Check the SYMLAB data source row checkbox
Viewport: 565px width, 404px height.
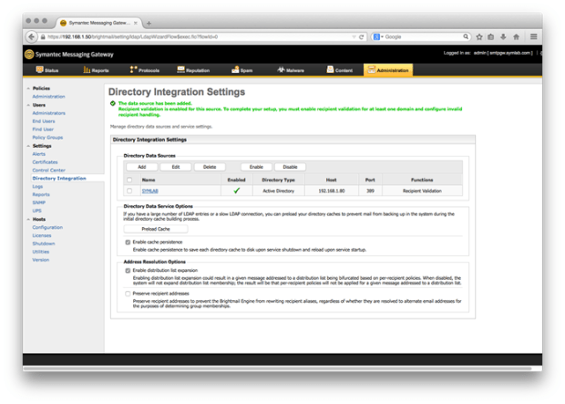click(129, 192)
